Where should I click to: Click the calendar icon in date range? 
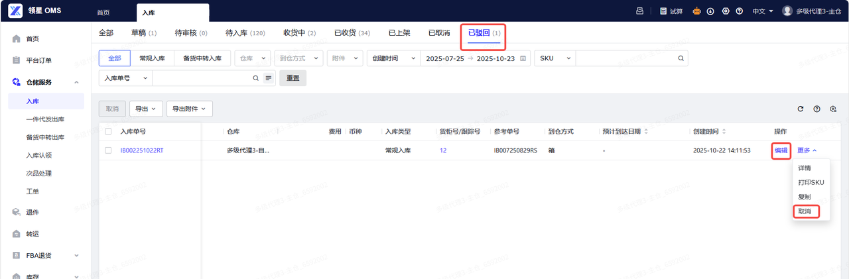pyautogui.click(x=523, y=58)
